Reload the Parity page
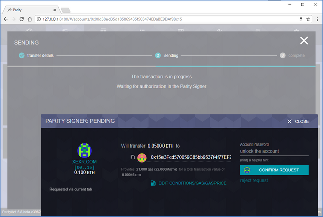Viewport: 323px width, 217px height. (21, 19)
